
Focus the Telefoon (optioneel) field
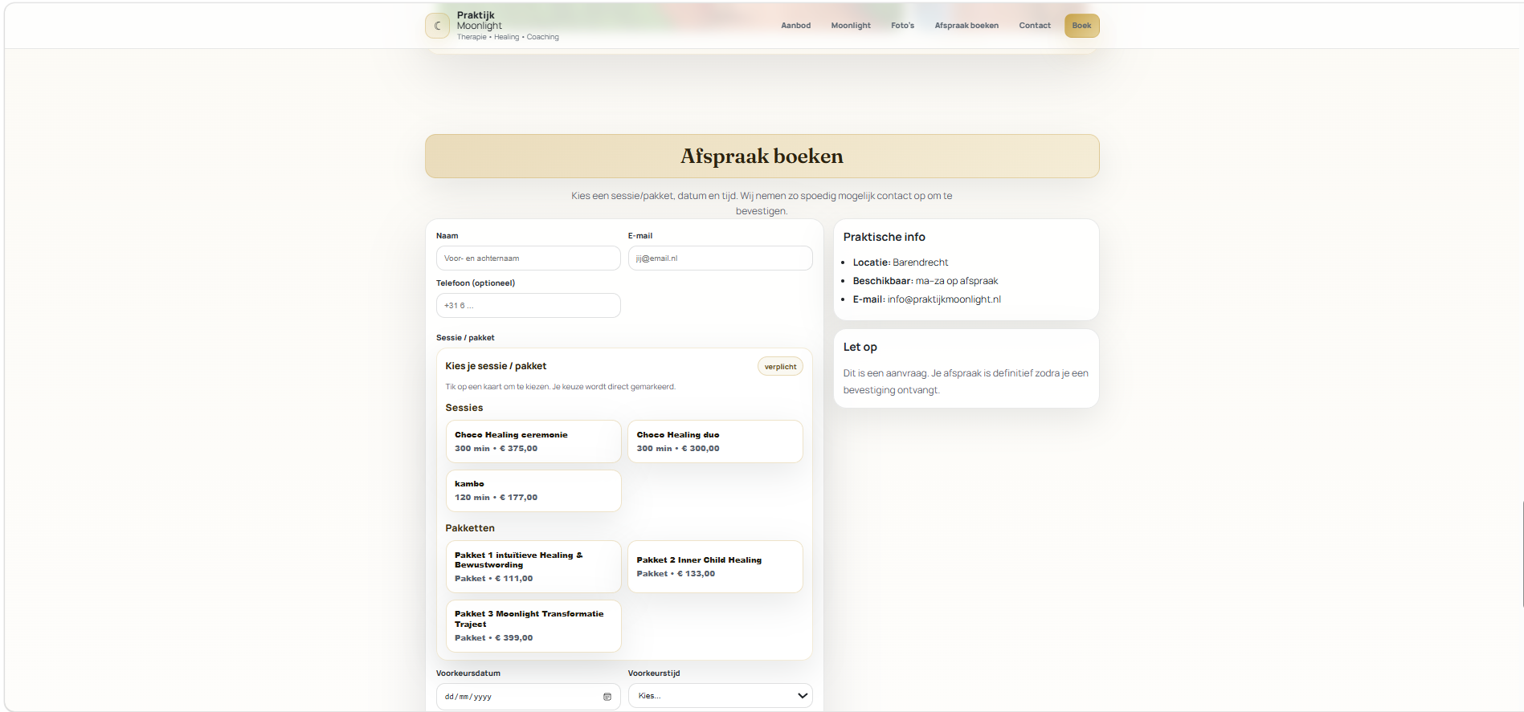(x=528, y=306)
